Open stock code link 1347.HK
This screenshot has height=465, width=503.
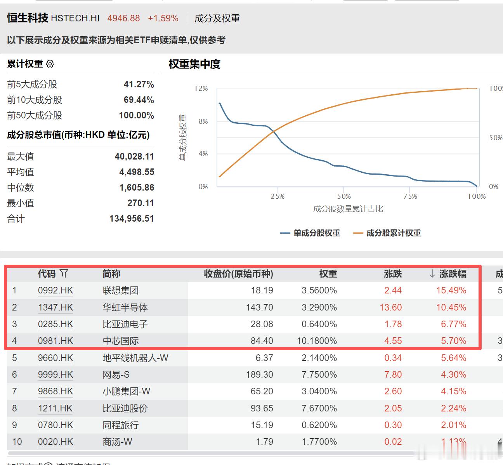pos(56,307)
